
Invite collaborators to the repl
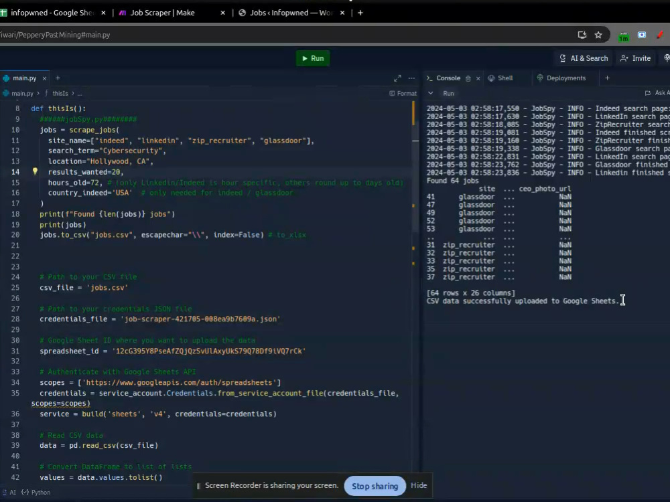[635, 58]
